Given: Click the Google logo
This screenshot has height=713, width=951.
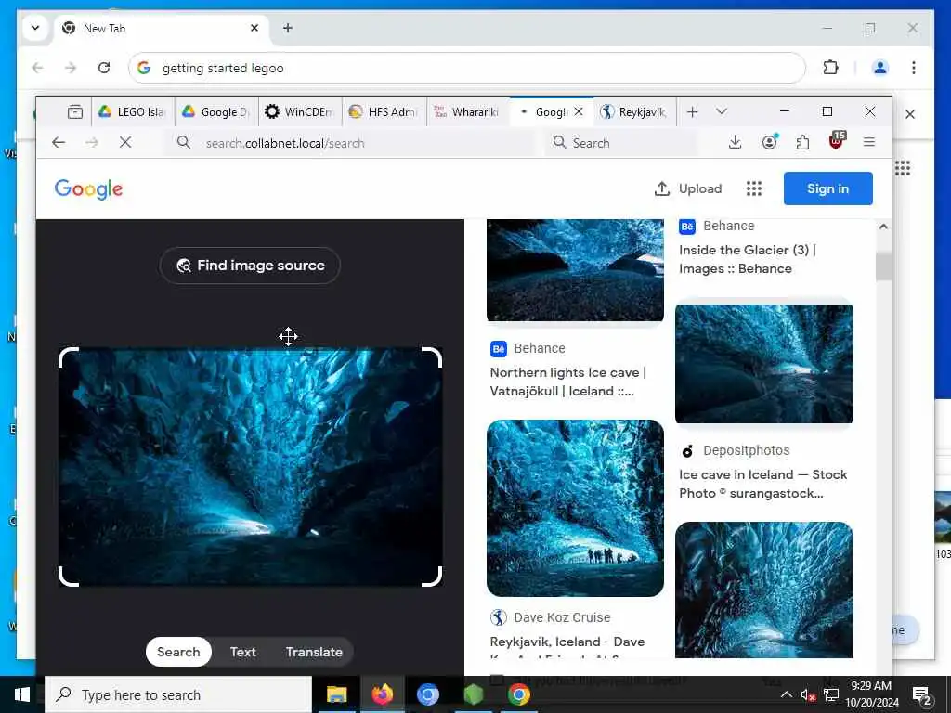Looking at the screenshot, I should click(88, 188).
